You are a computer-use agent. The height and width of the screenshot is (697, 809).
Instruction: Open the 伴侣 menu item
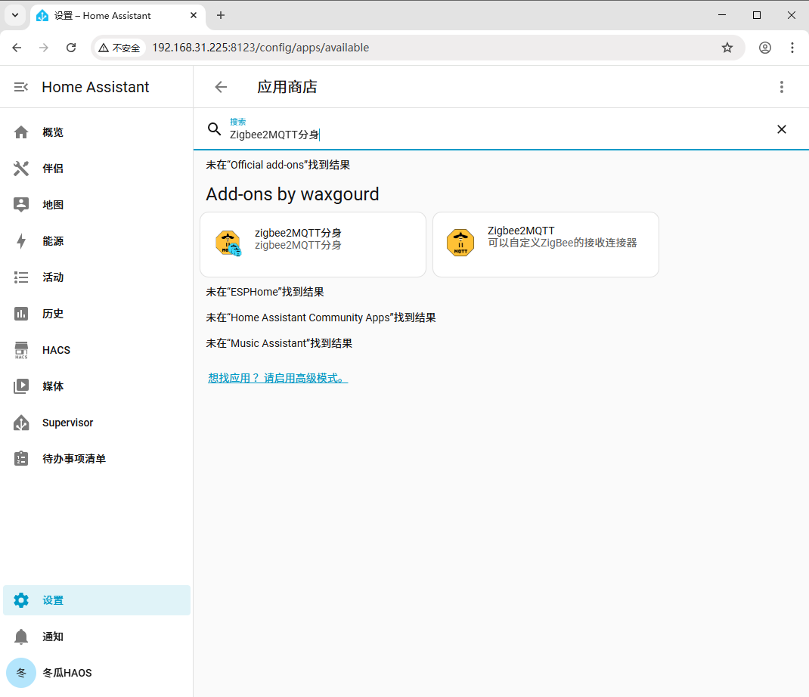coord(97,169)
